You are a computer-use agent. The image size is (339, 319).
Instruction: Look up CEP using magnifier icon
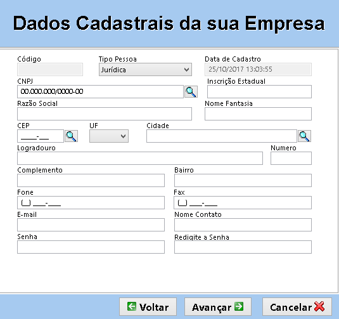click(72, 136)
